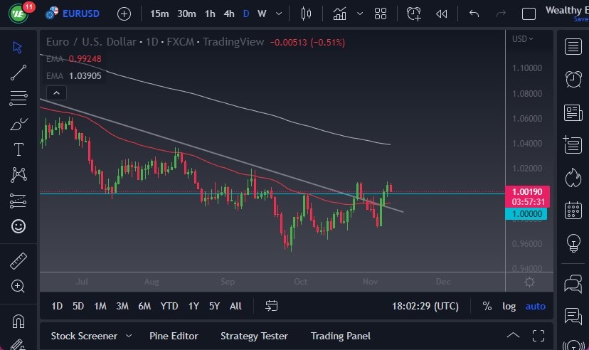Image resolution: width=589 pixels, height=350 pixels.
Task: Expand the indicator templates dropdown arrow
Action: click(x=360, y=14)
